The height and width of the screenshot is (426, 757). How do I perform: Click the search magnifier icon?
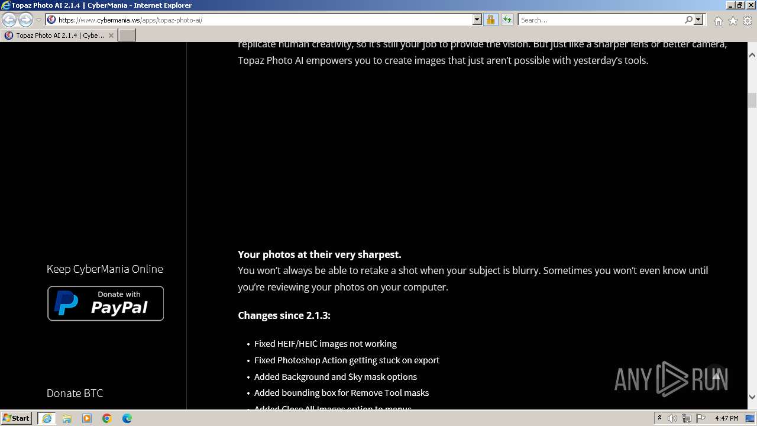[688, 20]
